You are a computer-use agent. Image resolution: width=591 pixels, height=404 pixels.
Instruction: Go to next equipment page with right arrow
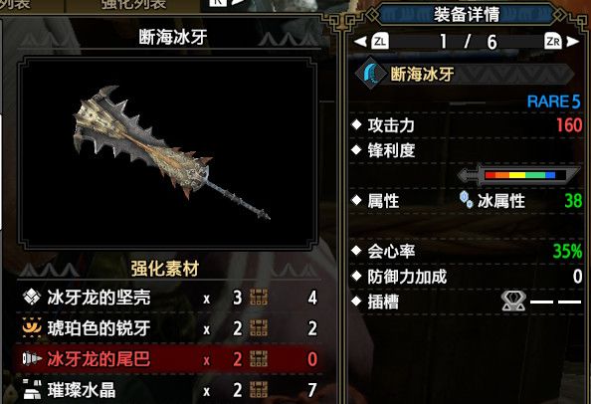coord(572,42)
